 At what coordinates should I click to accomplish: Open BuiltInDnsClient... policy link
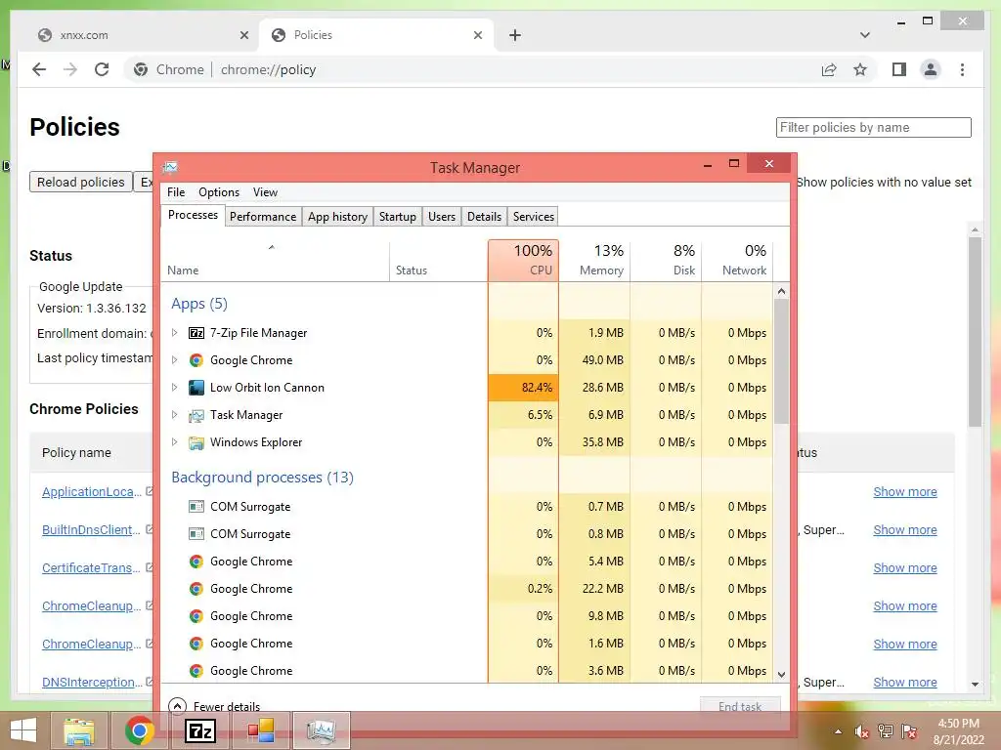pos(91,529)
